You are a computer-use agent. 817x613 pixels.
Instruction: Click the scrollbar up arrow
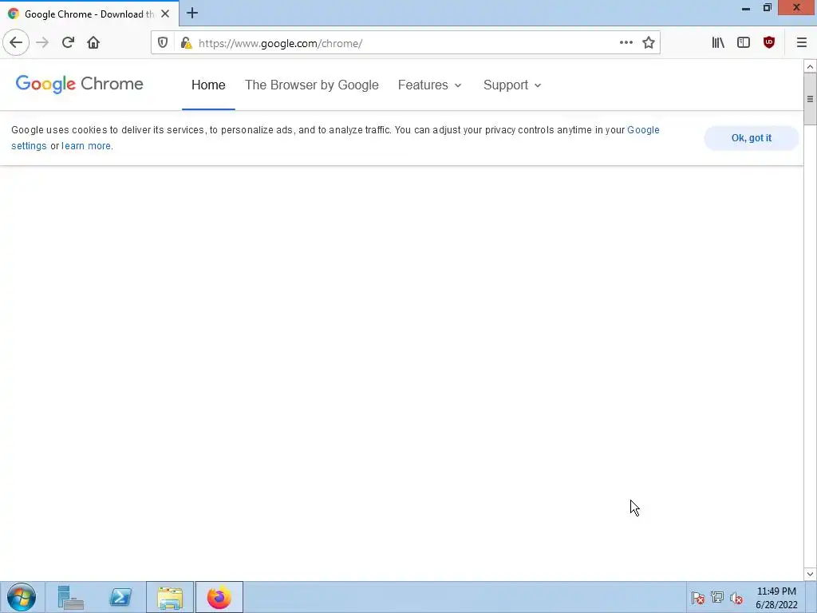810,66
